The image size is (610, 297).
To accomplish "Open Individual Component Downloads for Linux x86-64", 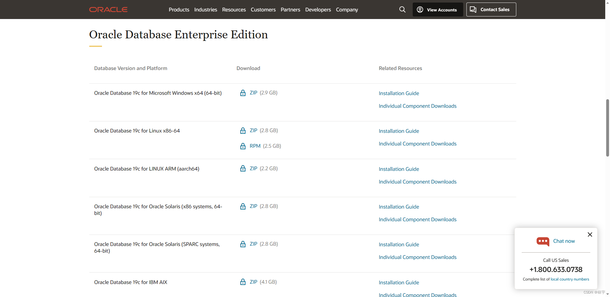I will [x=417, y=144].
